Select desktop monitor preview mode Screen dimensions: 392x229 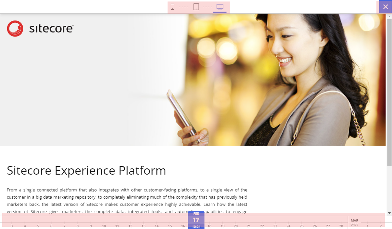pyautogui.click(x=220, y=7)
